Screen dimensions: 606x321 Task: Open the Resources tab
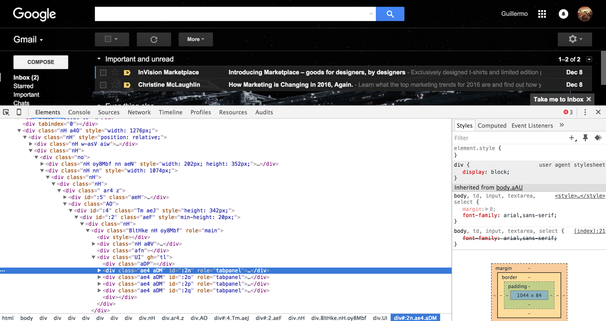tap(233, 112)
